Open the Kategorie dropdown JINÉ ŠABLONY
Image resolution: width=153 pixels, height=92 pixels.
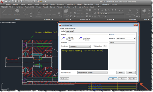click(x=126, y=38)
